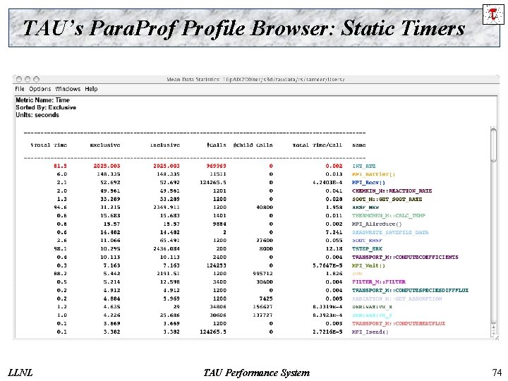Click the window zoom button in title bar
The image size is (508, 381).
[x=36, y=79]
